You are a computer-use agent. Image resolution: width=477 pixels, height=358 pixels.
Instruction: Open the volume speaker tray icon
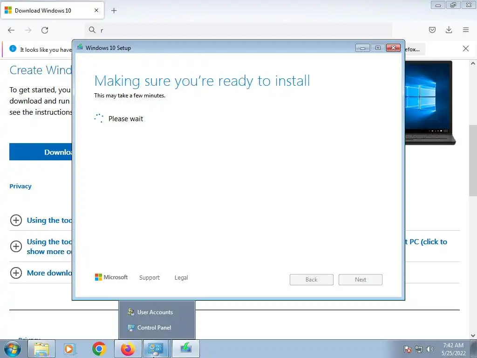[429, 349]
